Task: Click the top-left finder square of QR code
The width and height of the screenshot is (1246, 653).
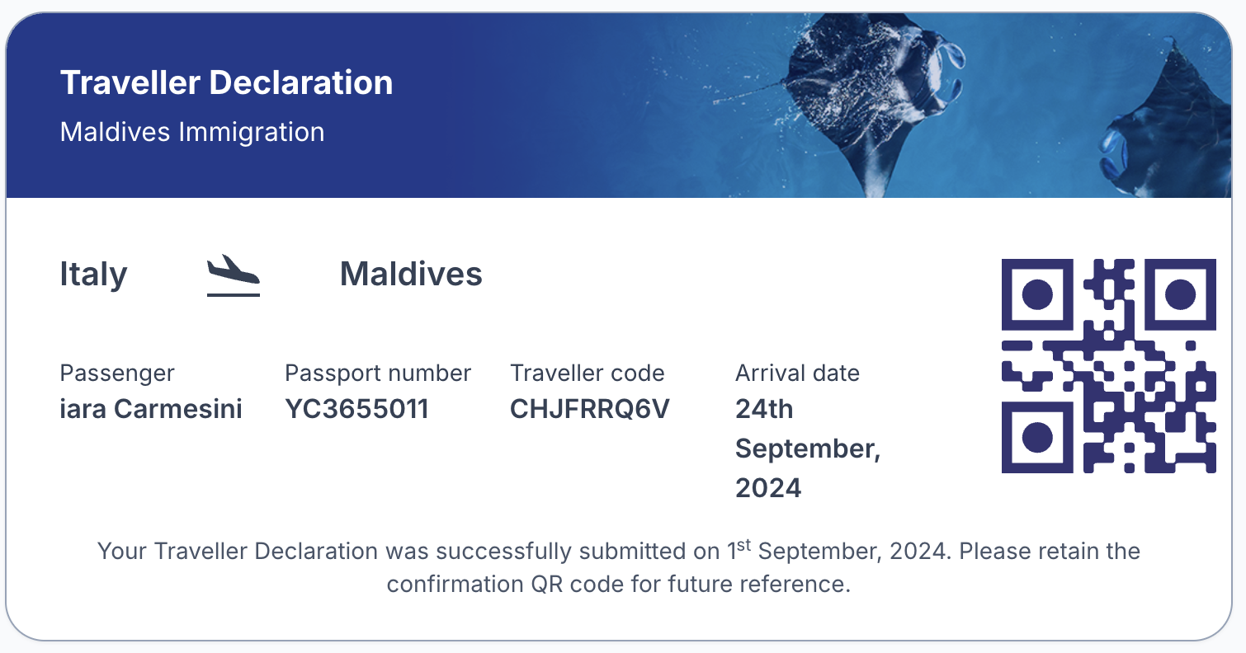Action: pyautogui.click(x=1037, y=294)
